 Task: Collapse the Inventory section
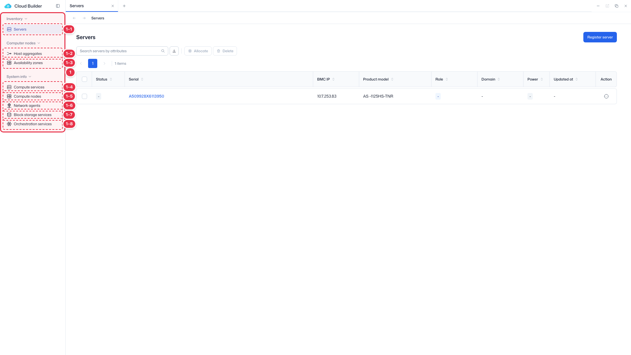[x=17, y=19]
